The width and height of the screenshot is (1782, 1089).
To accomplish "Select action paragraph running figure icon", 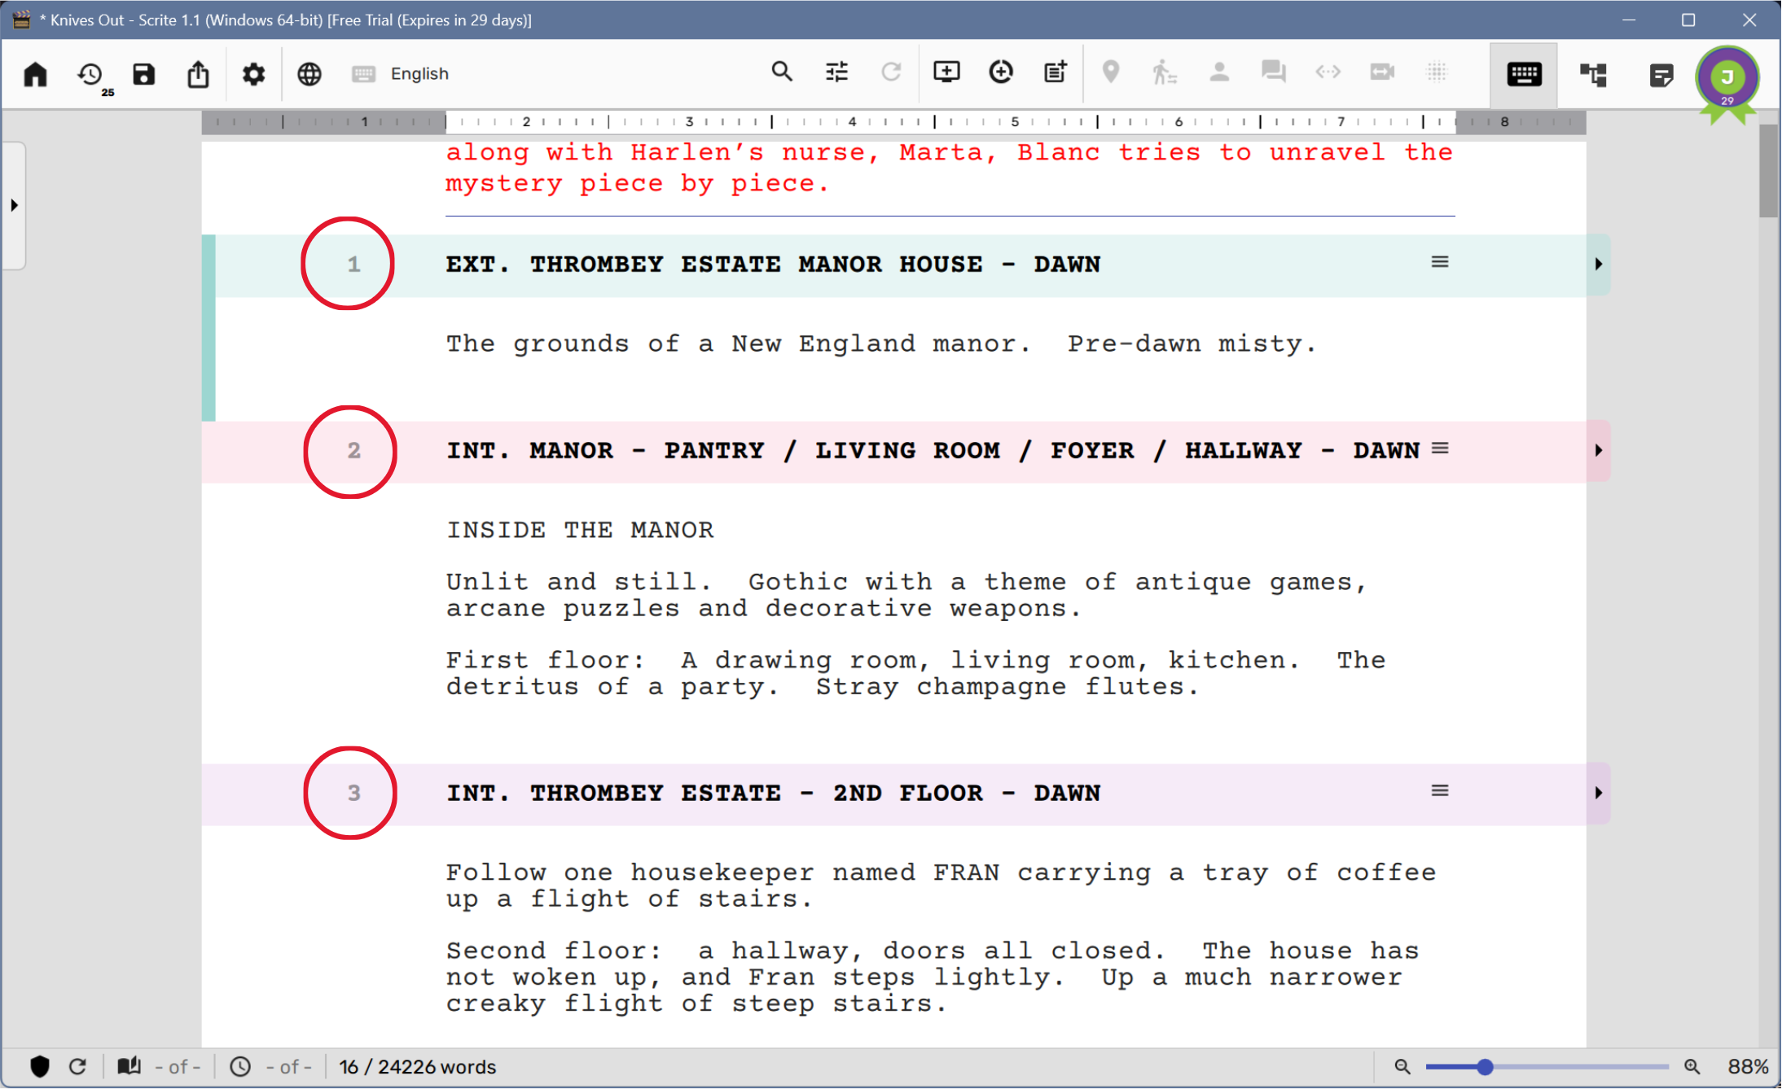I will (1165, 72).
